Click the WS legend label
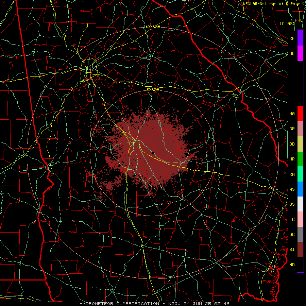306x306 pixels. (x=292, y=189)
